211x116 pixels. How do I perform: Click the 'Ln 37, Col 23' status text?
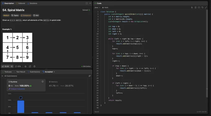click(202, 112)
